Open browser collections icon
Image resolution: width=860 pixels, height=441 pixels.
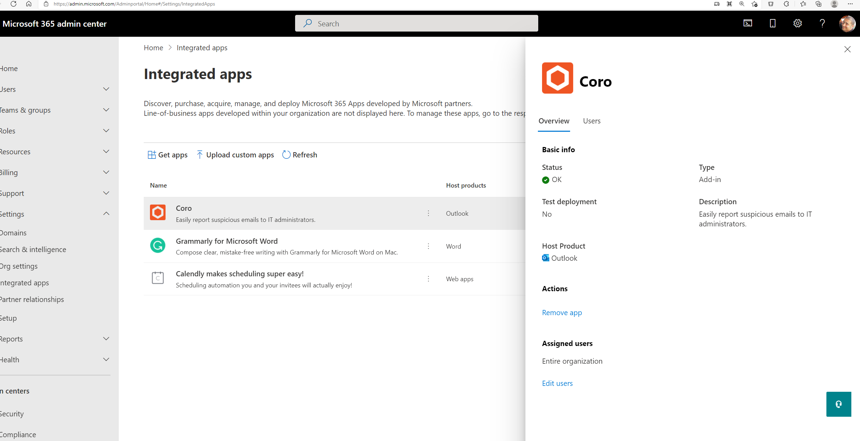coord(818,4)
